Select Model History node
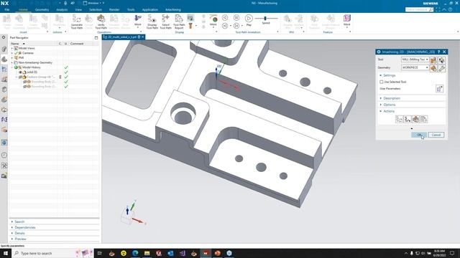Screen dimensions: 460x258 coord(32,67)
